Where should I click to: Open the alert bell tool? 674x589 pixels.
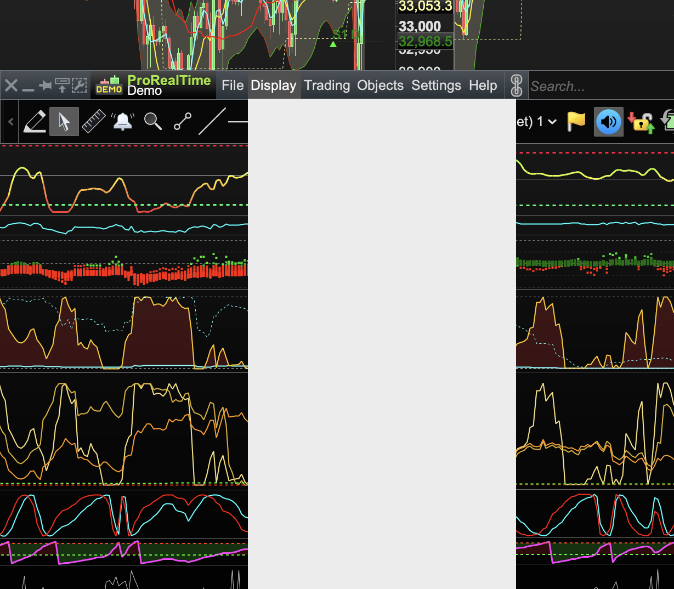click(x=123, y=121)
